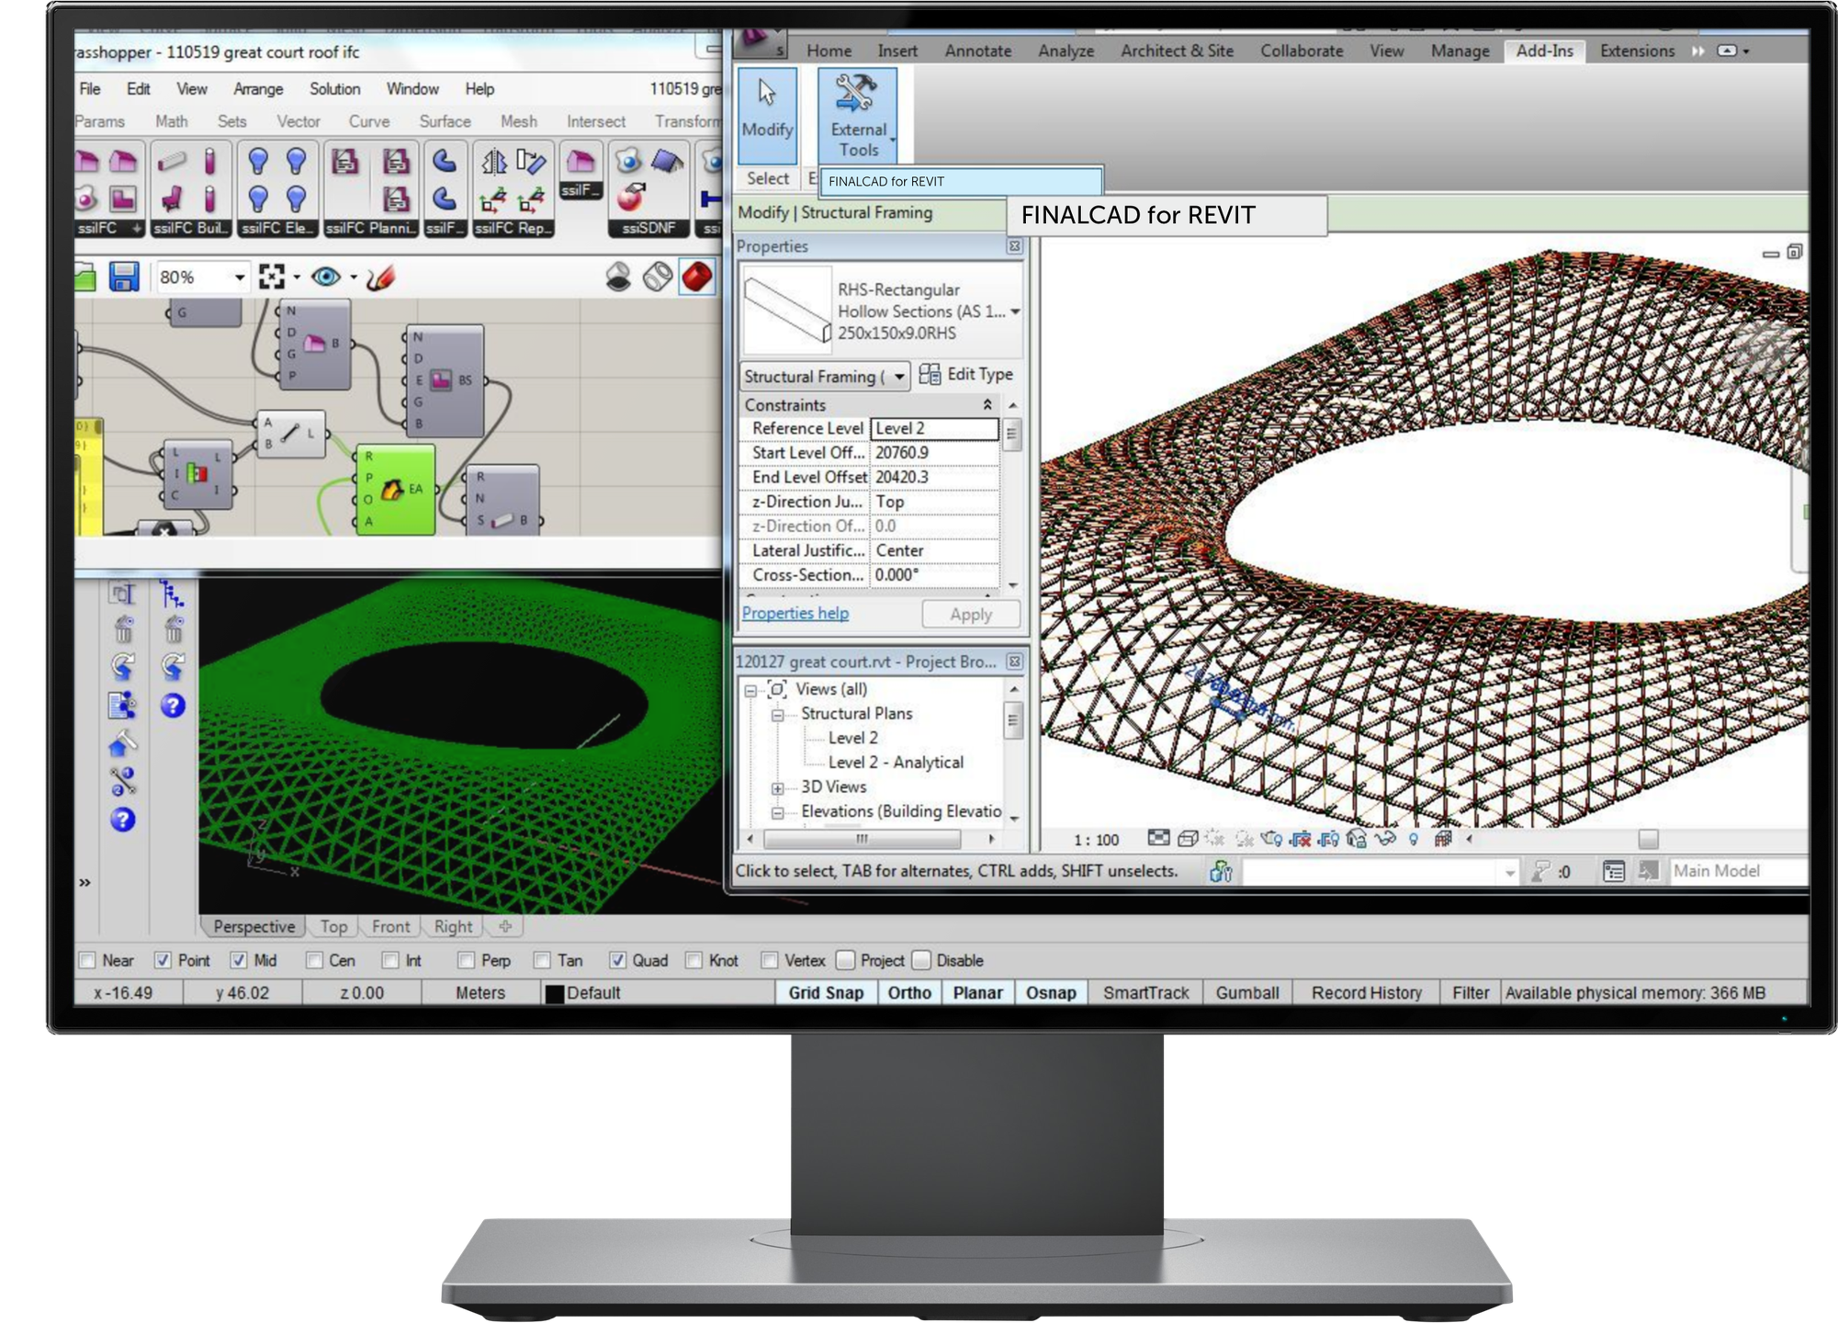Image resolution: width=1838 pixels, height=1323 pixels.
Task: Select the Modify arrow tool
Action: (x=767, y=94)
